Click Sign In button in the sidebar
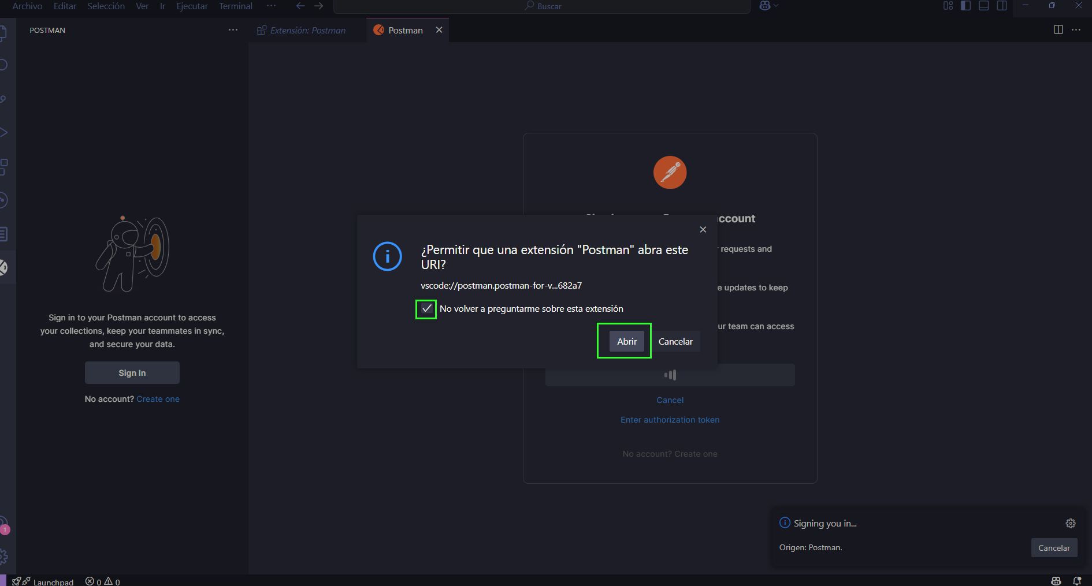This screenshot has height=586, width=1092. point(132,373)
